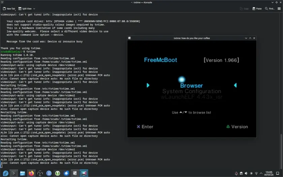Open a New Tab in Konsole

pos(9,9)
